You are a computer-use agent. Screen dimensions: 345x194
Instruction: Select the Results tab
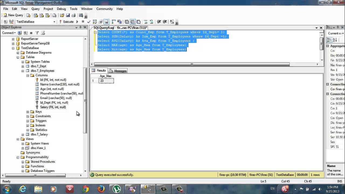99,71
